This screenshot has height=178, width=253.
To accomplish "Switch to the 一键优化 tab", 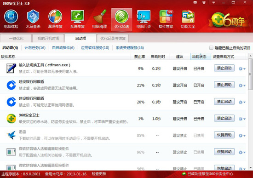I will (x=16, y=39).
